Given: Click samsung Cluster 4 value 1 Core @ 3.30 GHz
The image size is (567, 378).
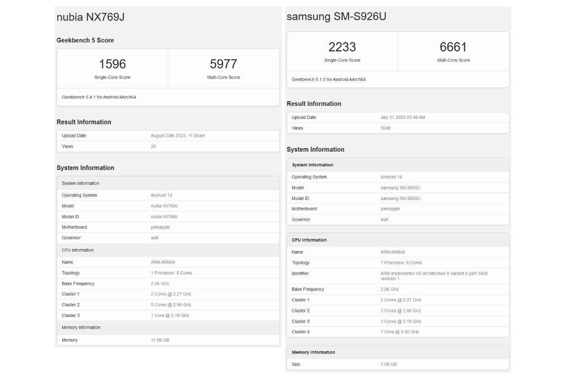Looking at the screenshot, I should coord(399,332).
